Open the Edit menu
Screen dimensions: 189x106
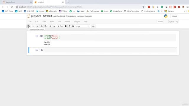click(x=37, y=21)
